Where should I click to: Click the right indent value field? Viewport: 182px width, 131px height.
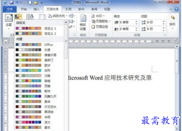[127, 29]
